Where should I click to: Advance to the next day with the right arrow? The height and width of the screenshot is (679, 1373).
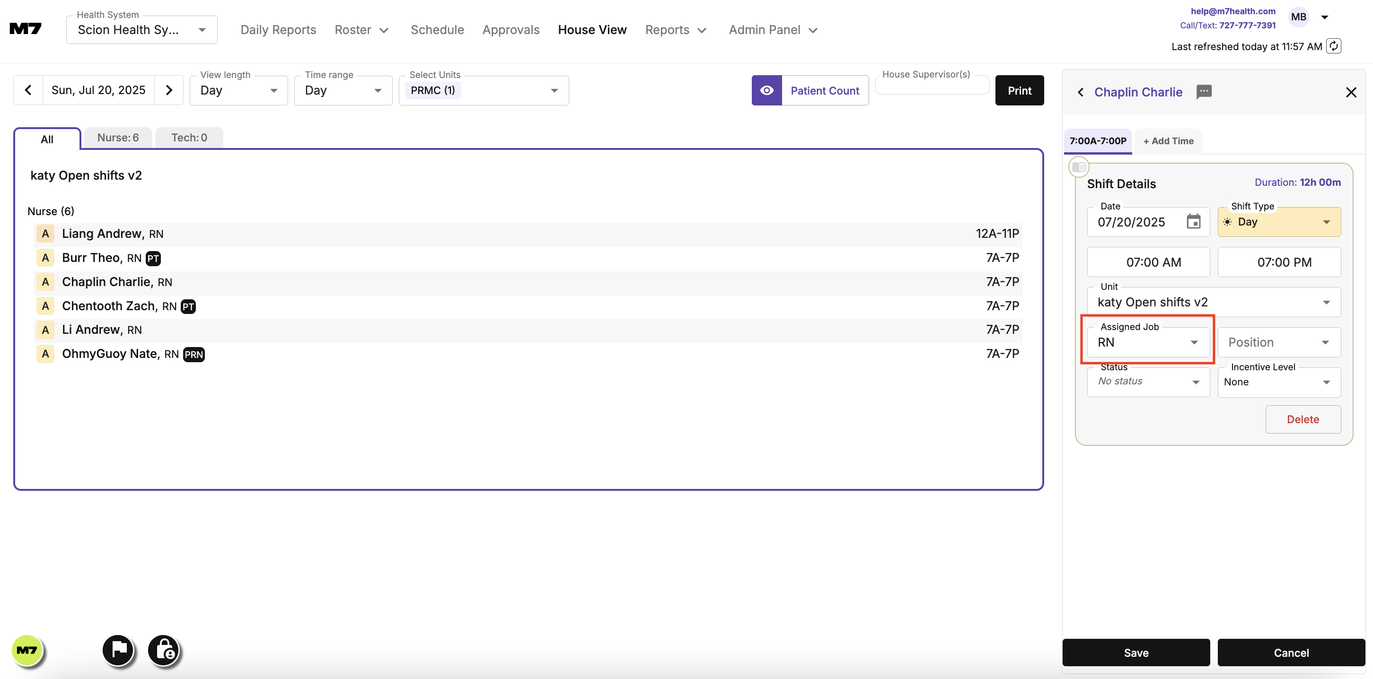point(169,89)
